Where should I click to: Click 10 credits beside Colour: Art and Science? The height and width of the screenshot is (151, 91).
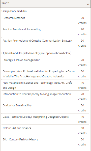click(82, 131)
